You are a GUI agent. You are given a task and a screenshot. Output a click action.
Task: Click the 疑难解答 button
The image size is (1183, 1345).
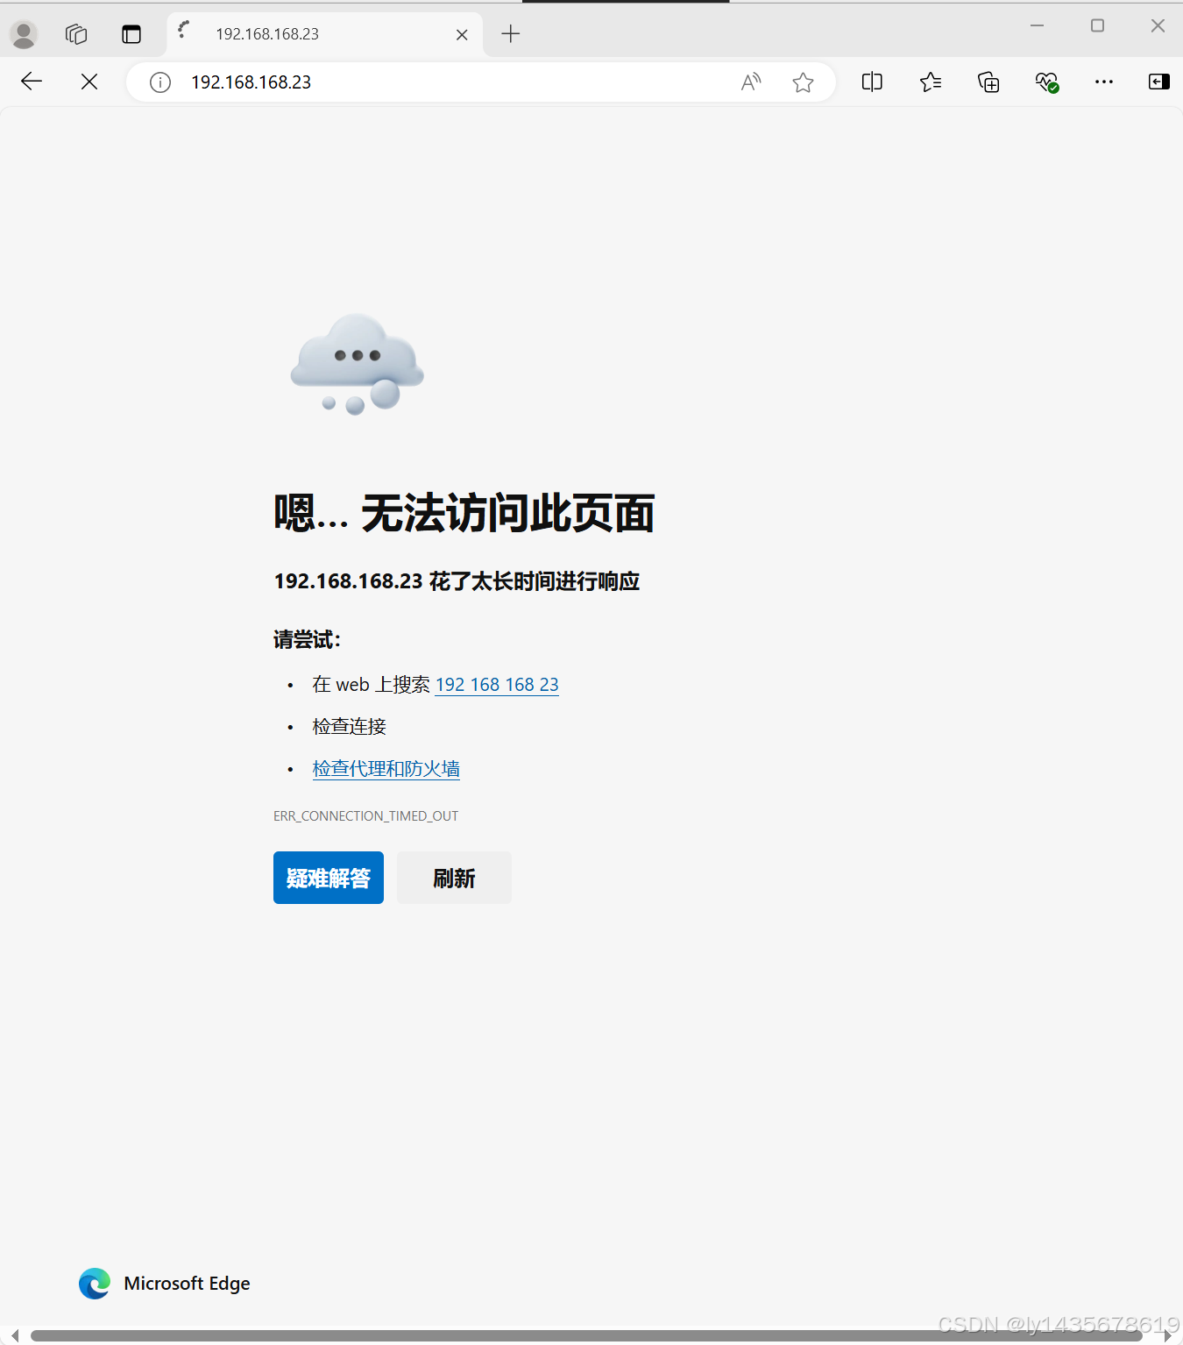pos(328,878)
